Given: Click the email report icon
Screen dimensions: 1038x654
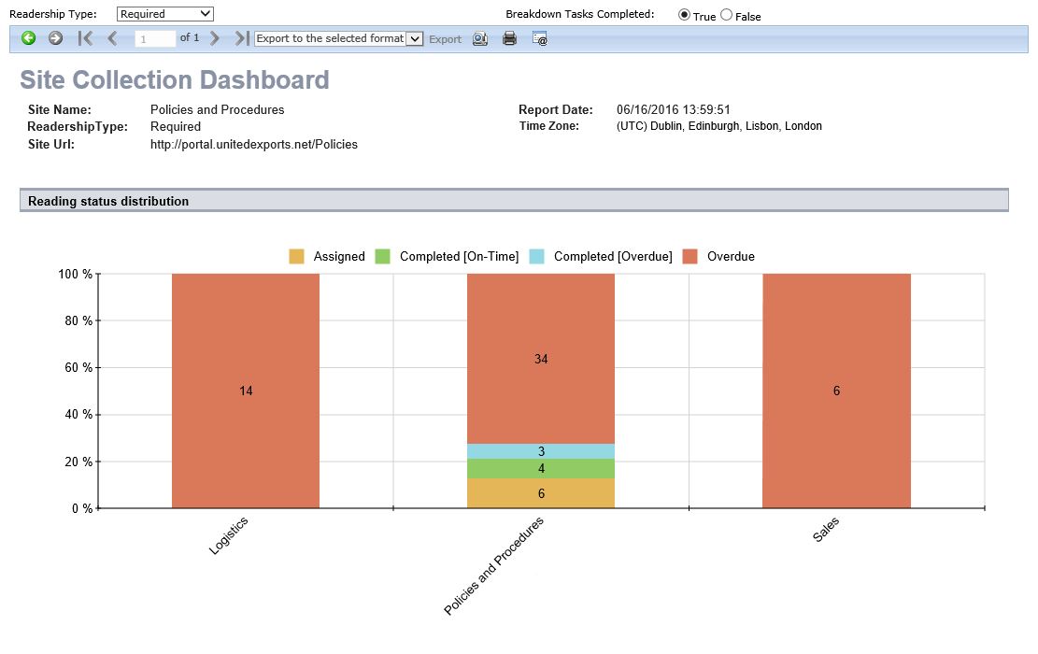Looking at the screenshot, I should 539,39.
